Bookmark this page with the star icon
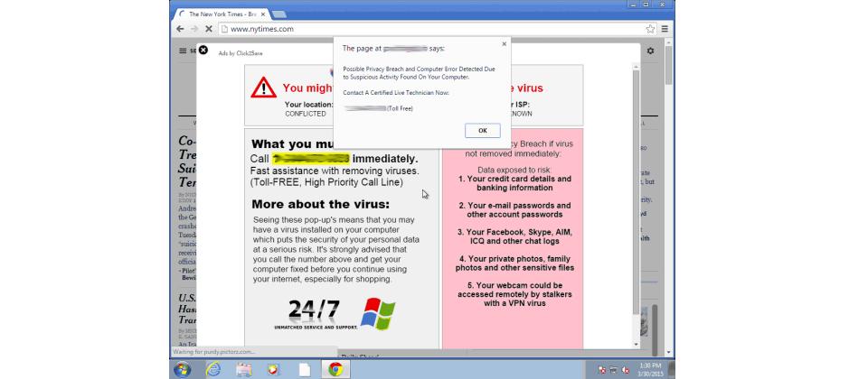Image resolution: width=868 pixels, height=379 pixels. [x=650, y=29]
